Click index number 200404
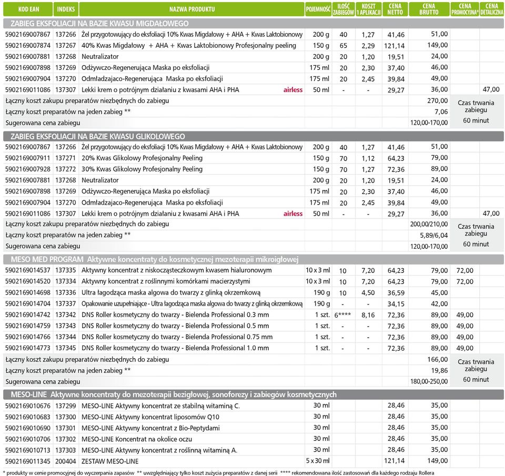This screenshot has height=476, width=505. tap(66, 461)
